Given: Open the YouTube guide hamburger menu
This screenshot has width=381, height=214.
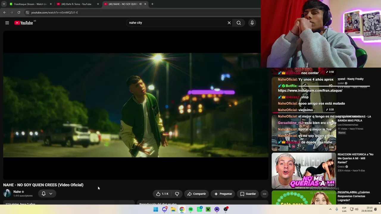Looking at the screenshot, I should [7, 23].
